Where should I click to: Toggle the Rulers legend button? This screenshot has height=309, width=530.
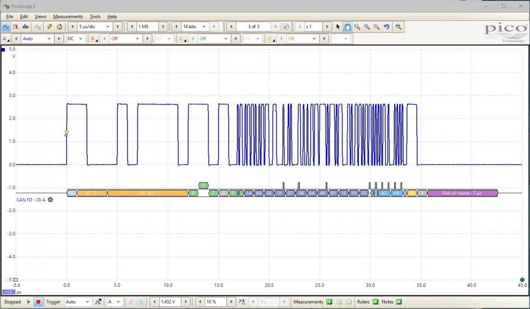[x=375, y=302]
